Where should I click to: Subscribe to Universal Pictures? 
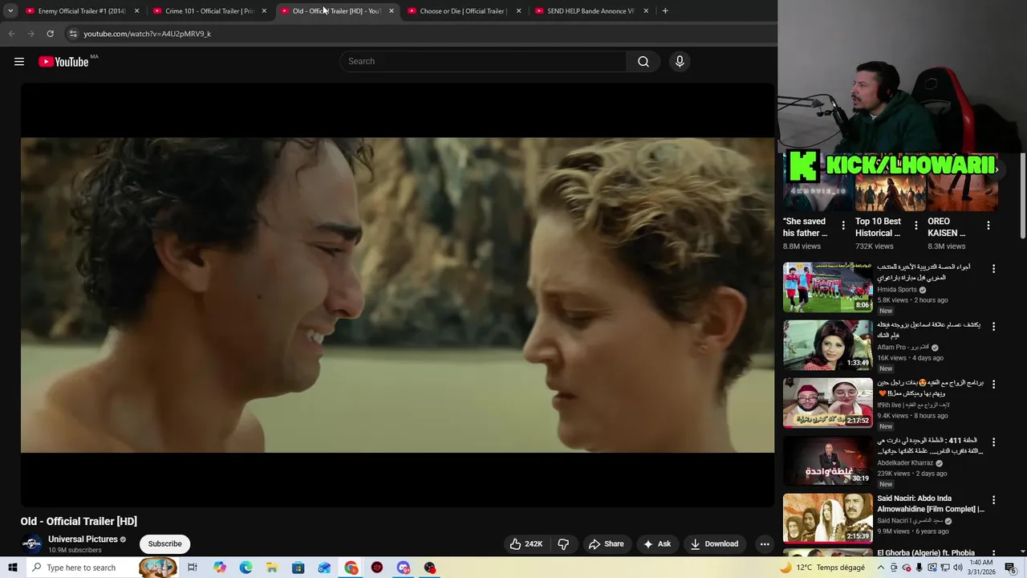point(164,543)
